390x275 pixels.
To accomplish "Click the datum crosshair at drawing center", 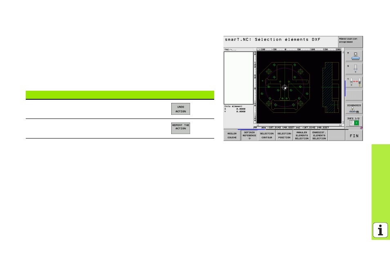I will [x=285, y=87].
